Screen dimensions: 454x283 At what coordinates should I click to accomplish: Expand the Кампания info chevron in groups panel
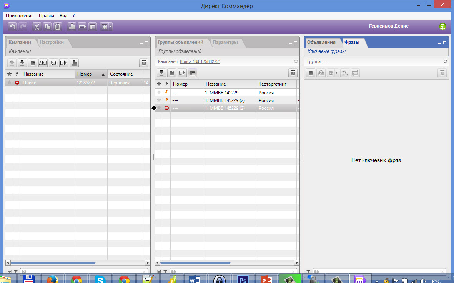(x=296, y=61)
